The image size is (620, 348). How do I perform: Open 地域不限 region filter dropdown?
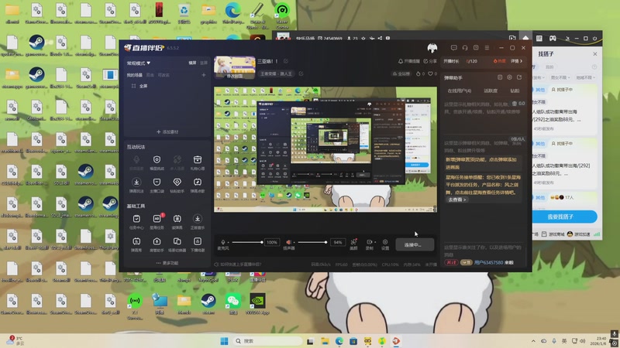pyautogui.click(x=586, y=78)
